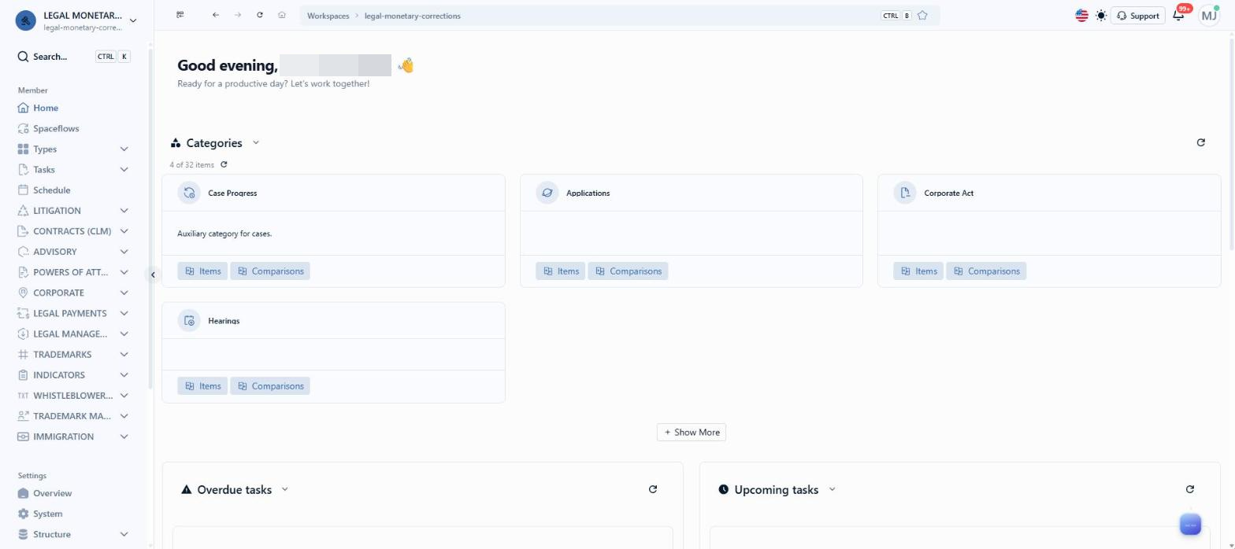Open the floating chat widget button
Image resolution: width=1235 pixels, height=549 pixels.
[1190, 525]
